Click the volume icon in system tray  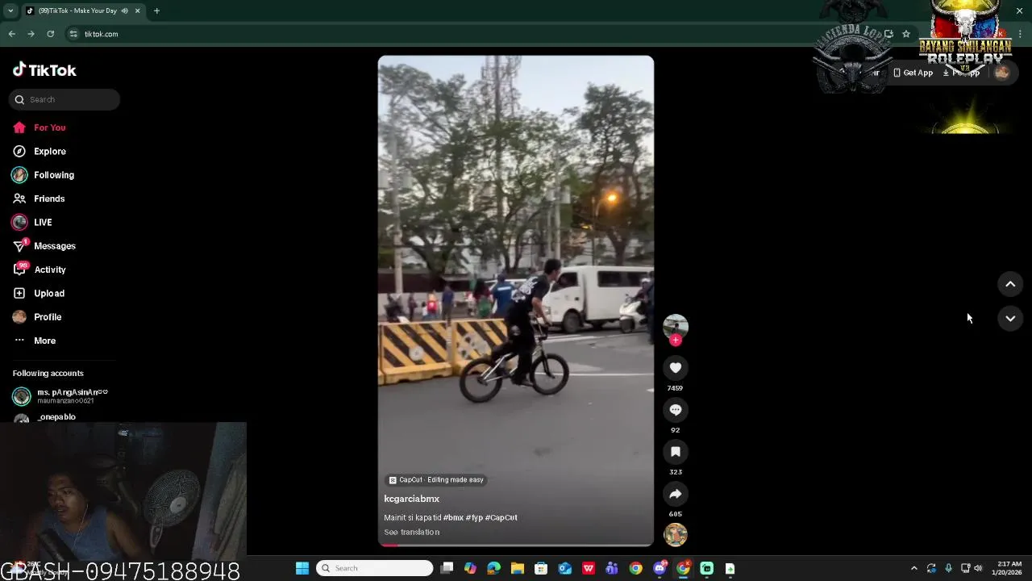tap(978, 568)
